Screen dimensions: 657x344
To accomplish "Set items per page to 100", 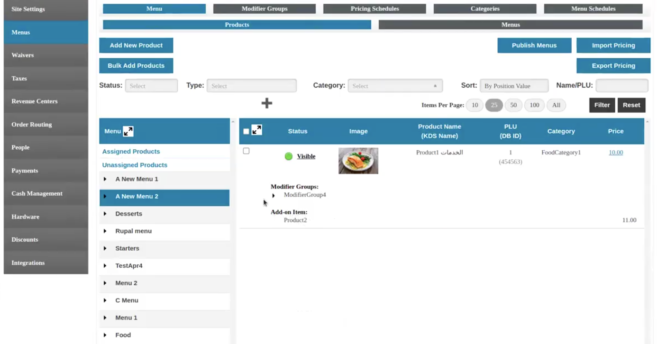I will click(x=534, y=105).
